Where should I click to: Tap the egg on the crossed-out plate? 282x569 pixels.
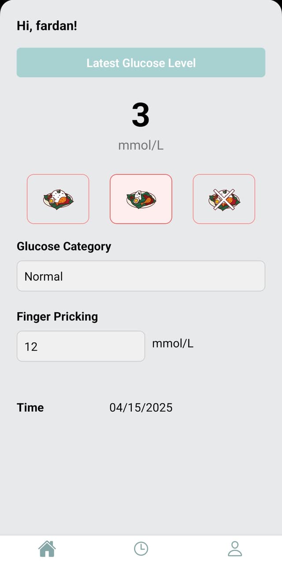tap(217, 201)
